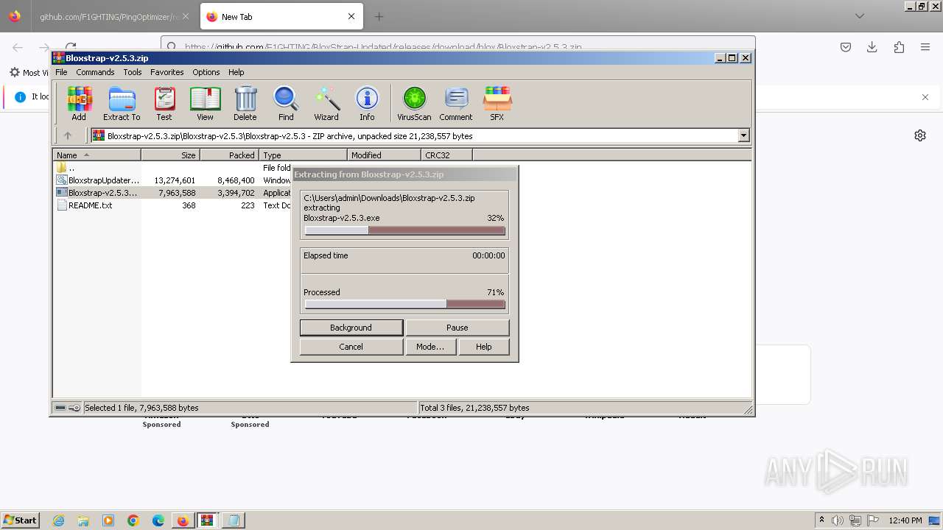Open New Tab page settings gear
This screenshot has height=530, width=943.
click(920, 135)
